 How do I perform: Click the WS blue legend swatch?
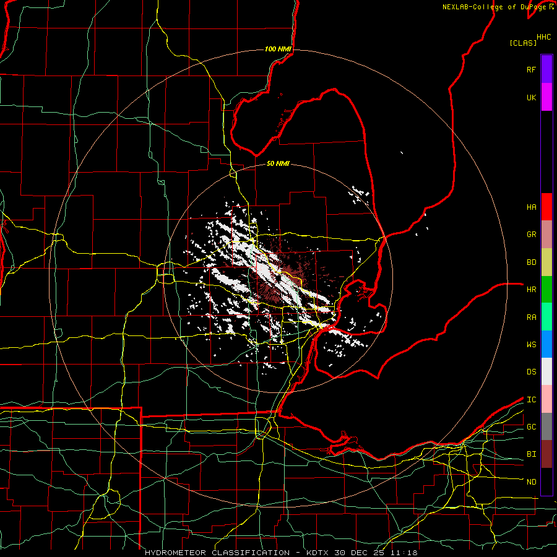tap(546, 344)
